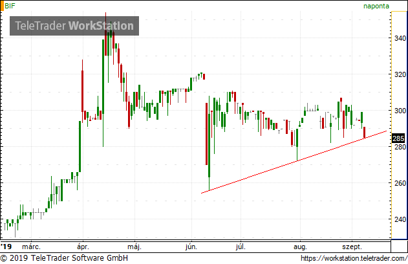Click the 'aug.' date axis label
The image size is (408, 264).
coord(300,247)
